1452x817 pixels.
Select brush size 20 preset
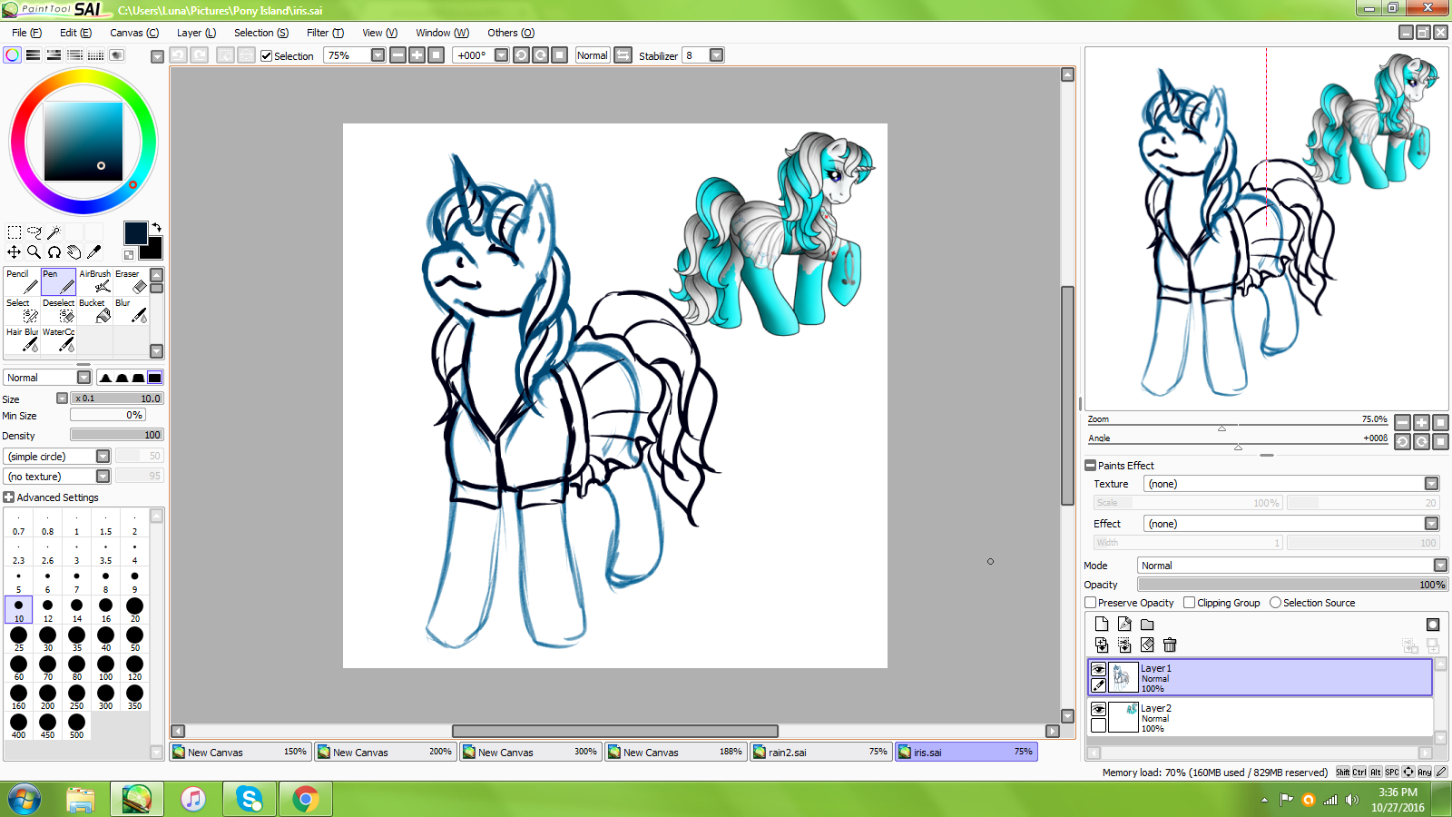[134, 609]
